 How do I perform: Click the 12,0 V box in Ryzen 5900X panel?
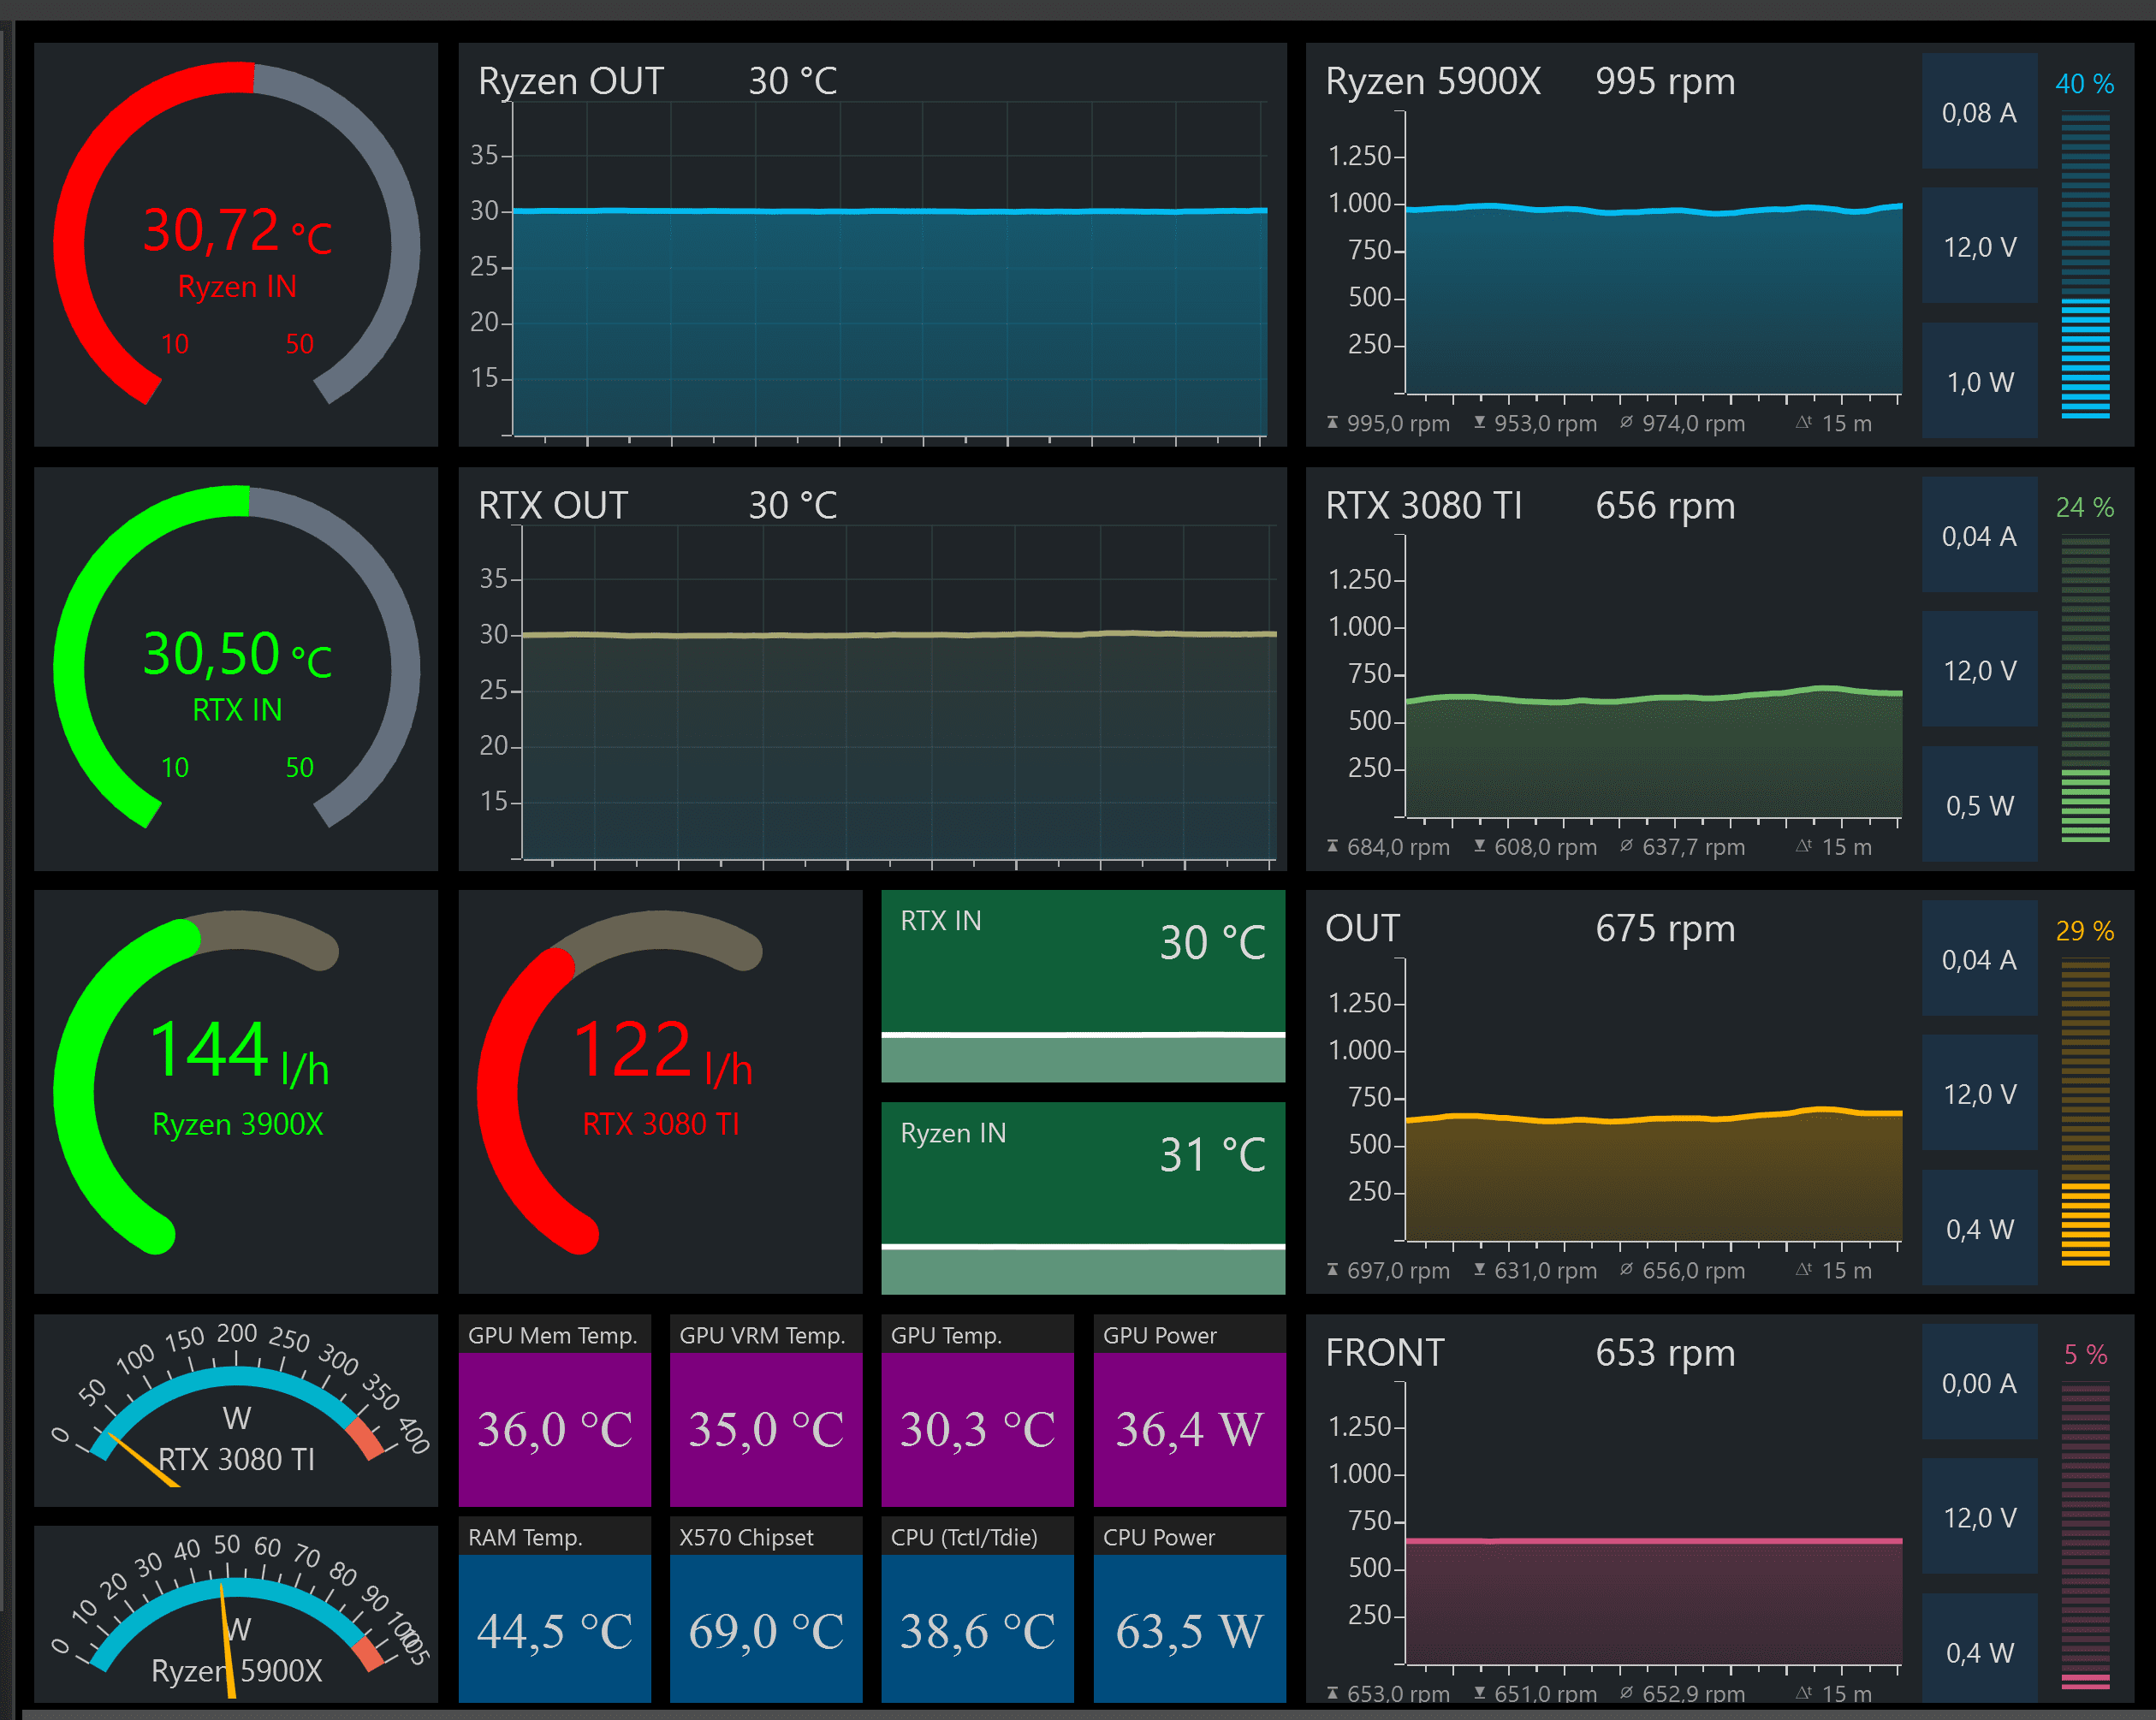click(1980, 245)
